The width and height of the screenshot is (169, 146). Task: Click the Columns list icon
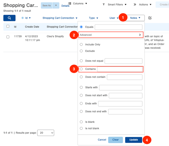tap(70, 3)
